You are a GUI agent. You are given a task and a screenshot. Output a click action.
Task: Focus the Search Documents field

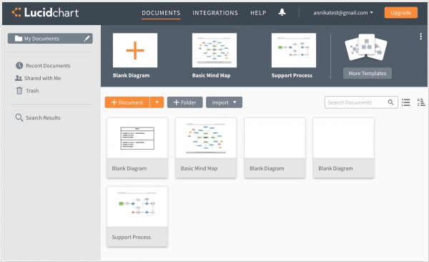point(361,102)
